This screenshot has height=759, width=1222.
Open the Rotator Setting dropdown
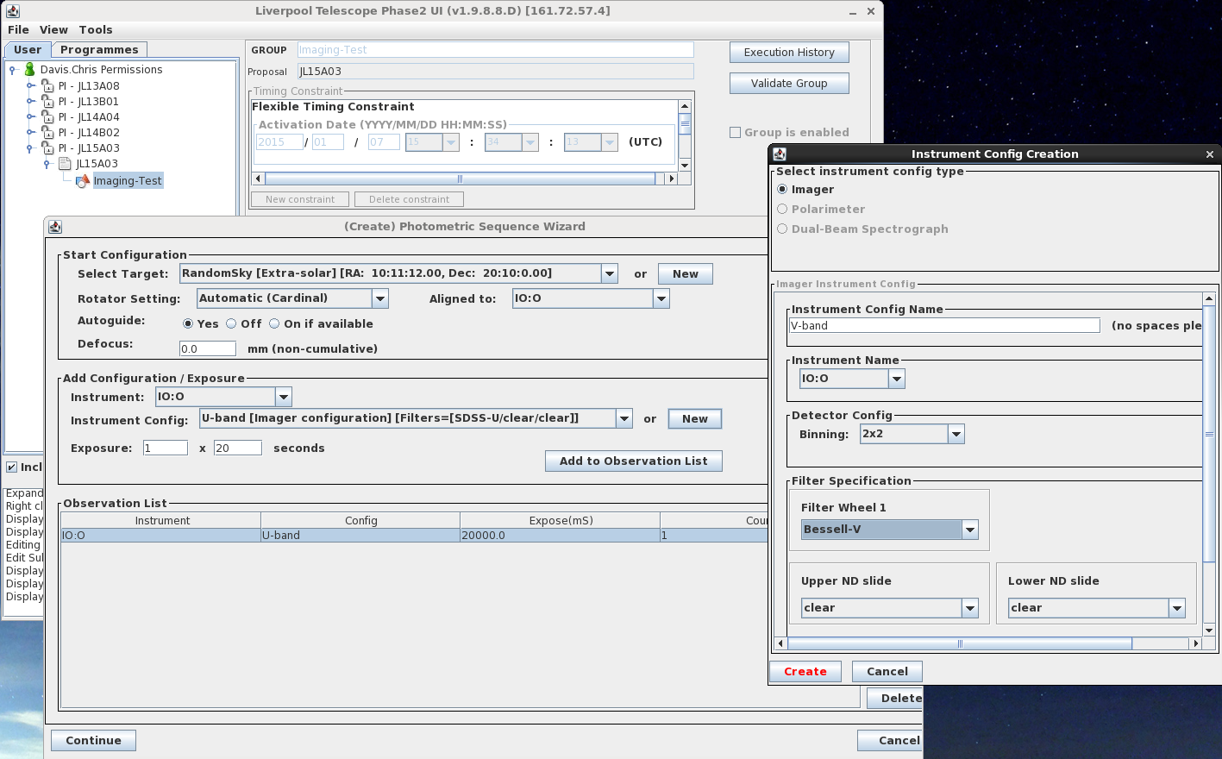tap(380, 298)
